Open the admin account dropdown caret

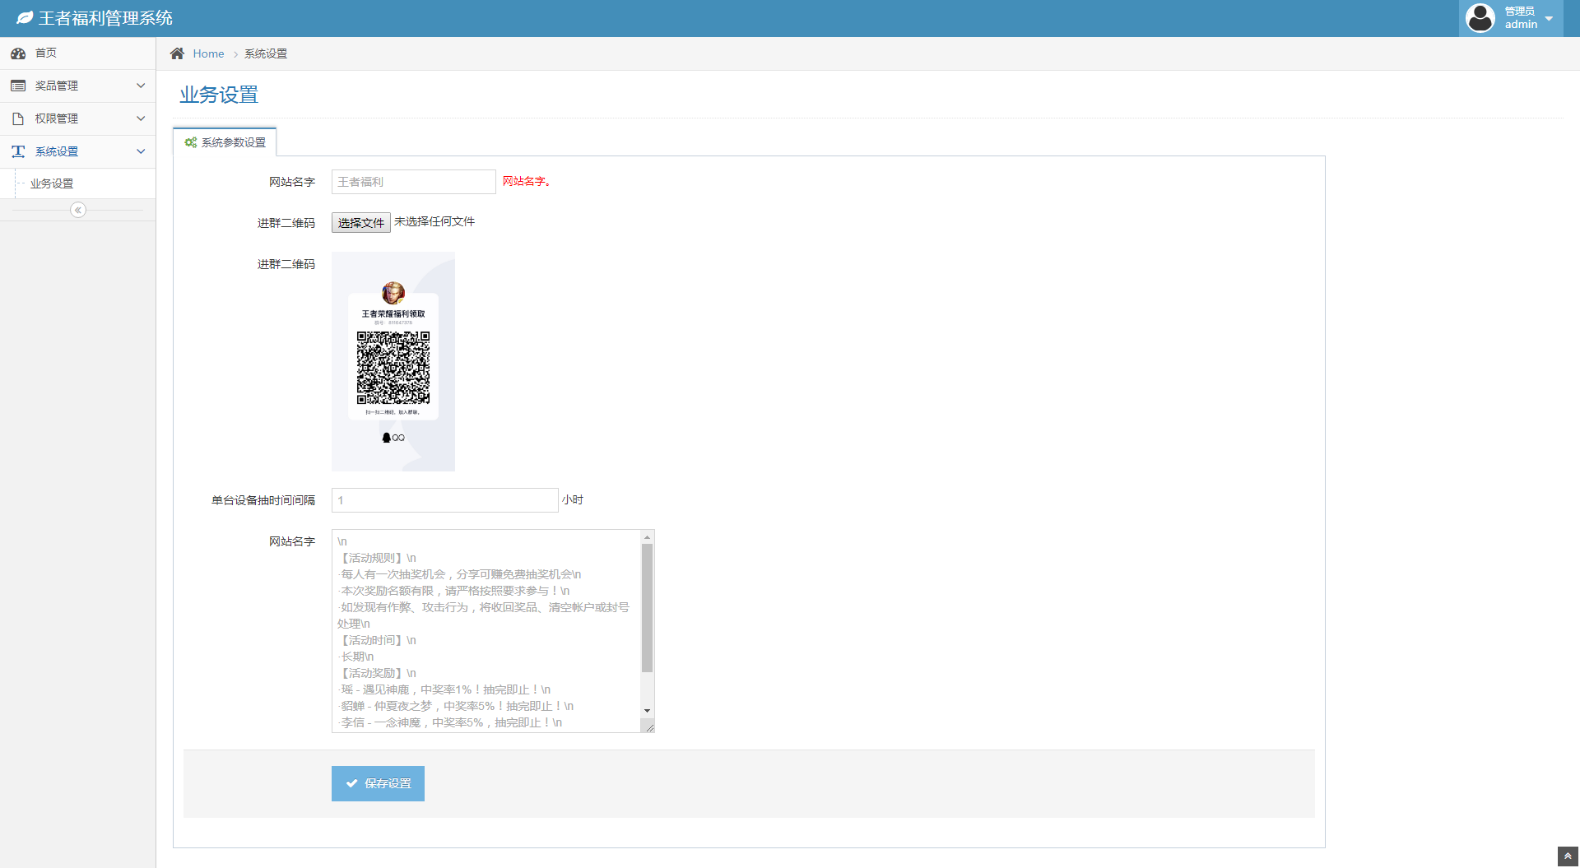[1549, 19]
